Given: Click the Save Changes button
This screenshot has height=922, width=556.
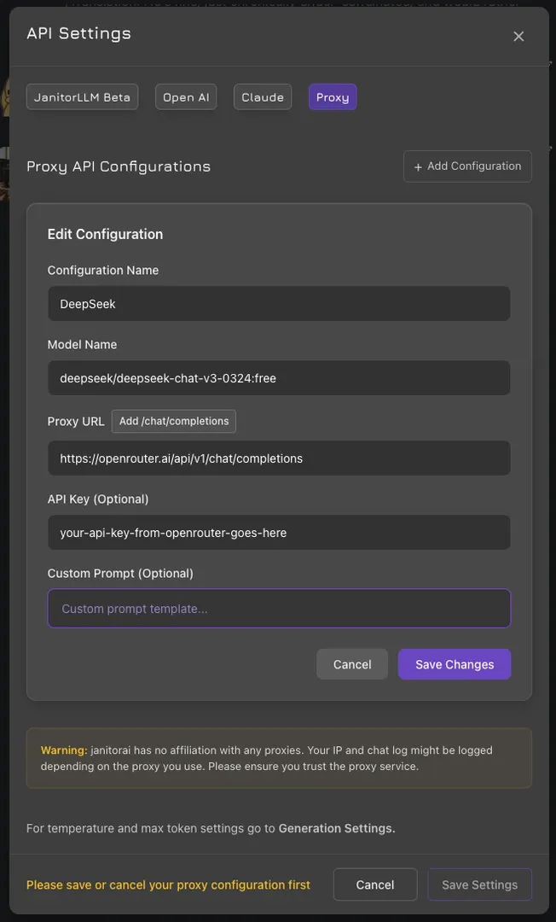Looking at the screenshot, I should pyautogui.click(x=455, y=665).
